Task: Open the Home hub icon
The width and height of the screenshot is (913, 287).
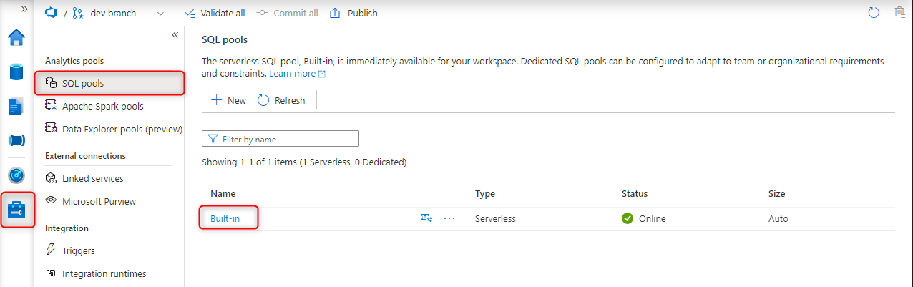Action: (16, 37)
